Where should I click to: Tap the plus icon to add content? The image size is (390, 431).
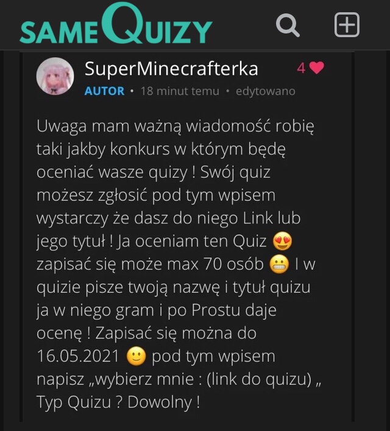pyautogui.click(x=347, y=24)
